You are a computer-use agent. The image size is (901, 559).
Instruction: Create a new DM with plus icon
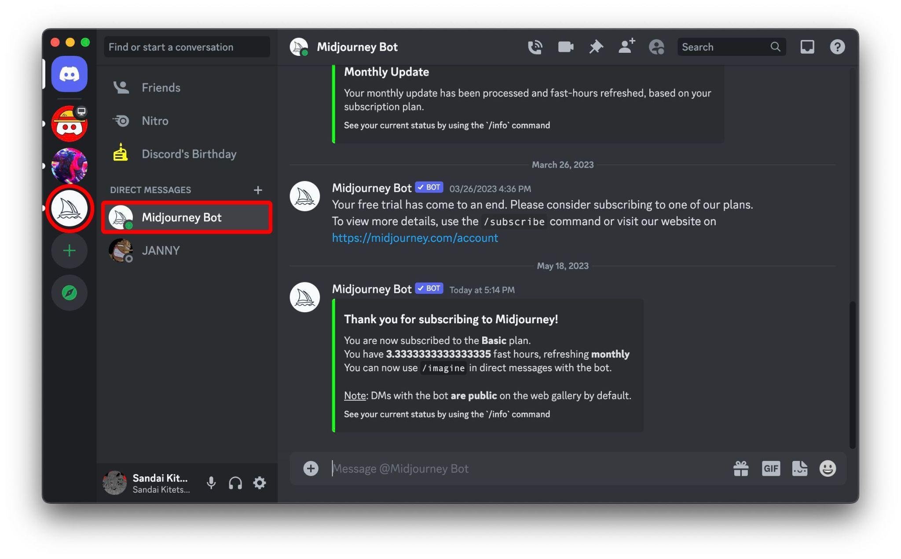click(258, 190)
